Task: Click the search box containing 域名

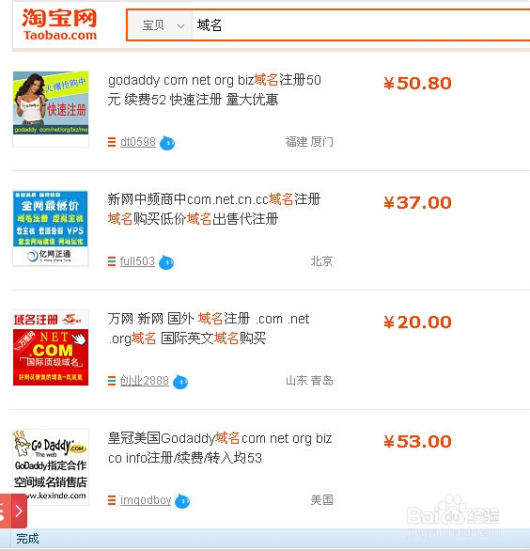Action: 361,25
